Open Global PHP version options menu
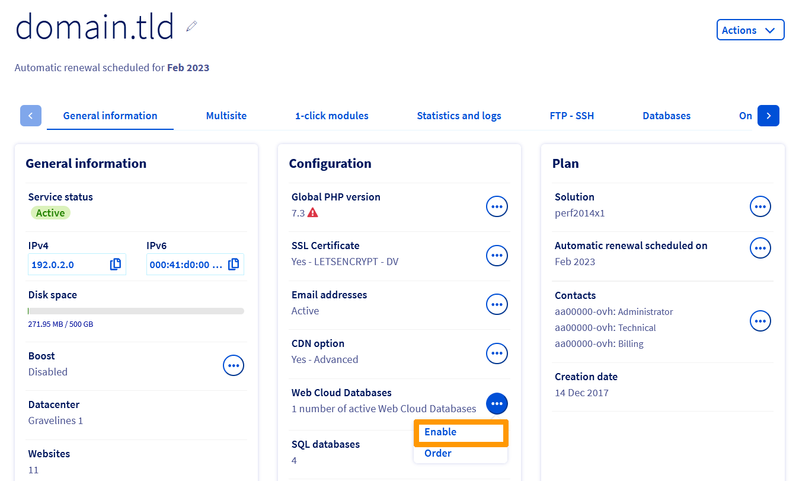 (497, 206)
